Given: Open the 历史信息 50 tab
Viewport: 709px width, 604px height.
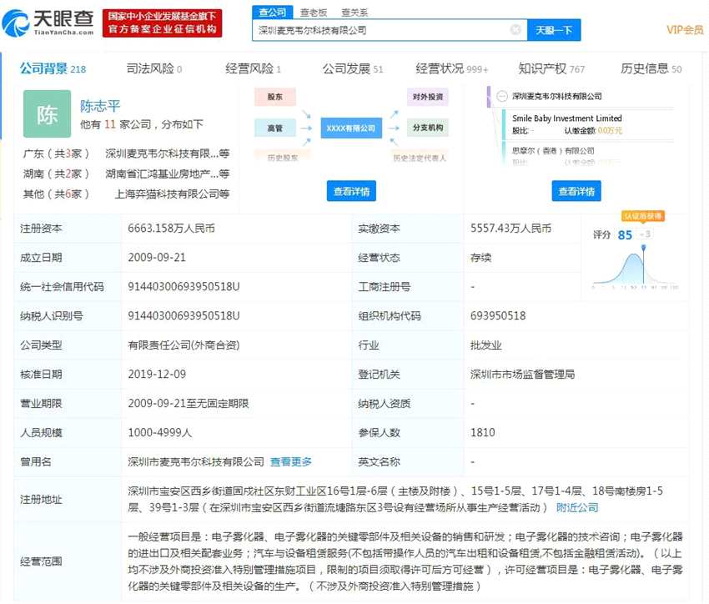Looking at the screenshot, I should pos(651,68).
